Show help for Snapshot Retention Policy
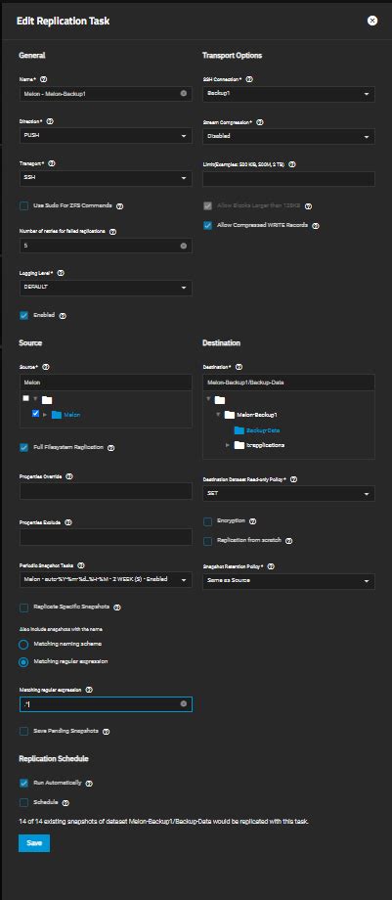Viewport: 392px width, 900px height. click(x=271, y=566)
